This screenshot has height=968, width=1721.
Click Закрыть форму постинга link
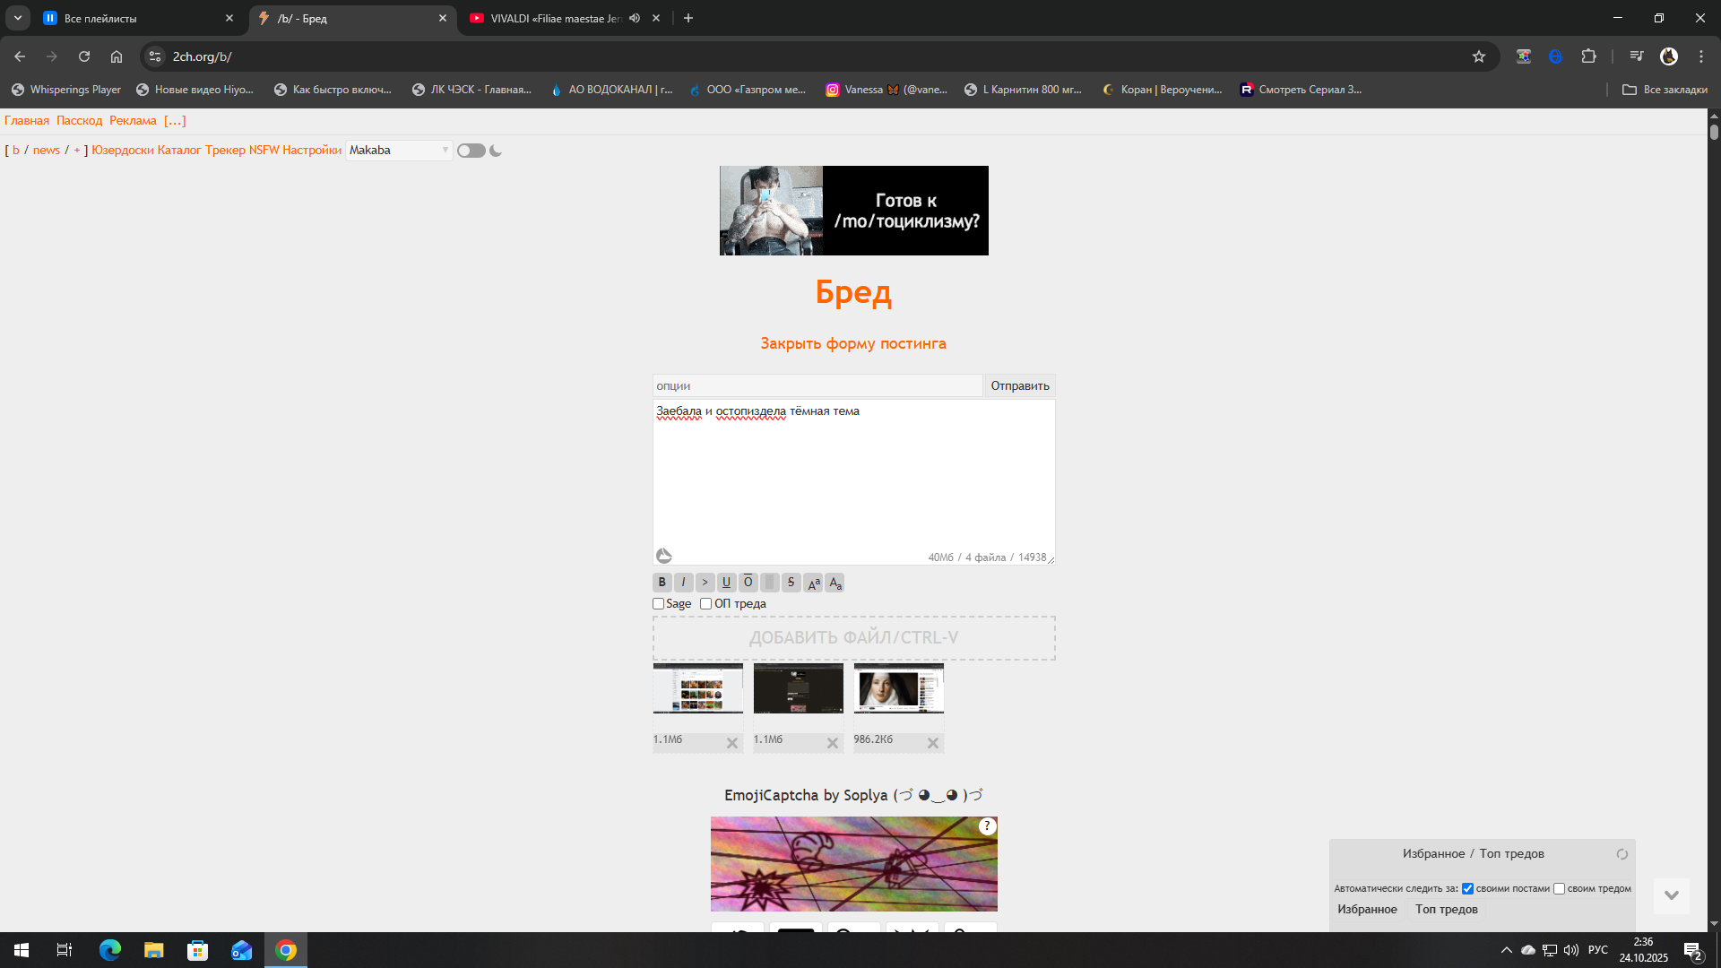[852, 343]
